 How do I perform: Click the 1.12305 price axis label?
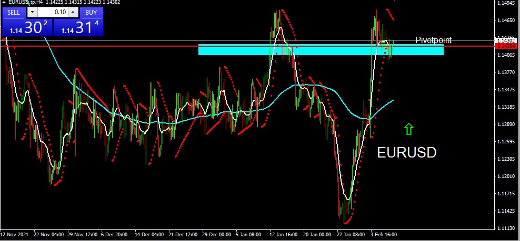coord(506,159)
